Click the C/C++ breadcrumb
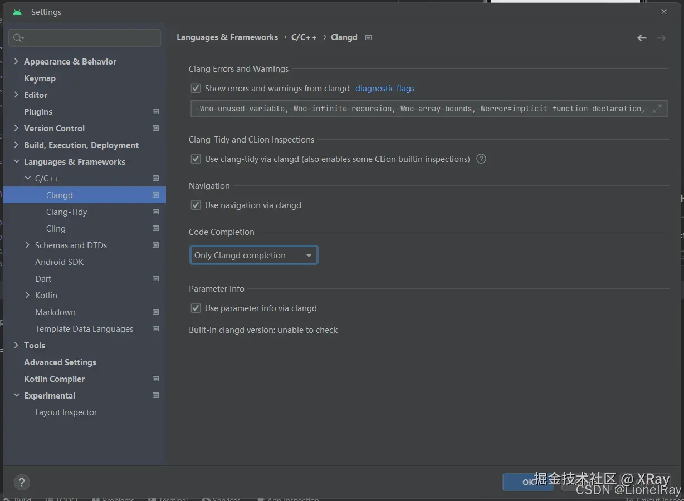The width and height of the screenshot is (684, 501). (304, 37)
